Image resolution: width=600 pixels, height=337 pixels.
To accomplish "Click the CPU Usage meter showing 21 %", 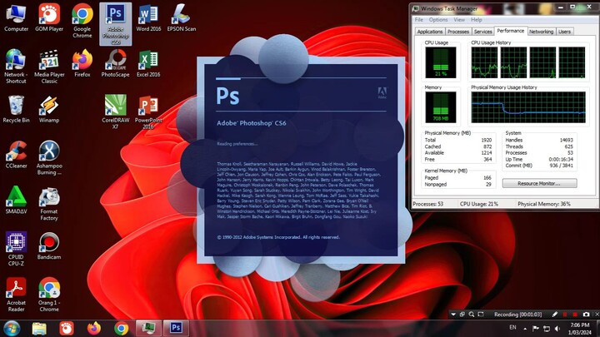I will point(441,62).
